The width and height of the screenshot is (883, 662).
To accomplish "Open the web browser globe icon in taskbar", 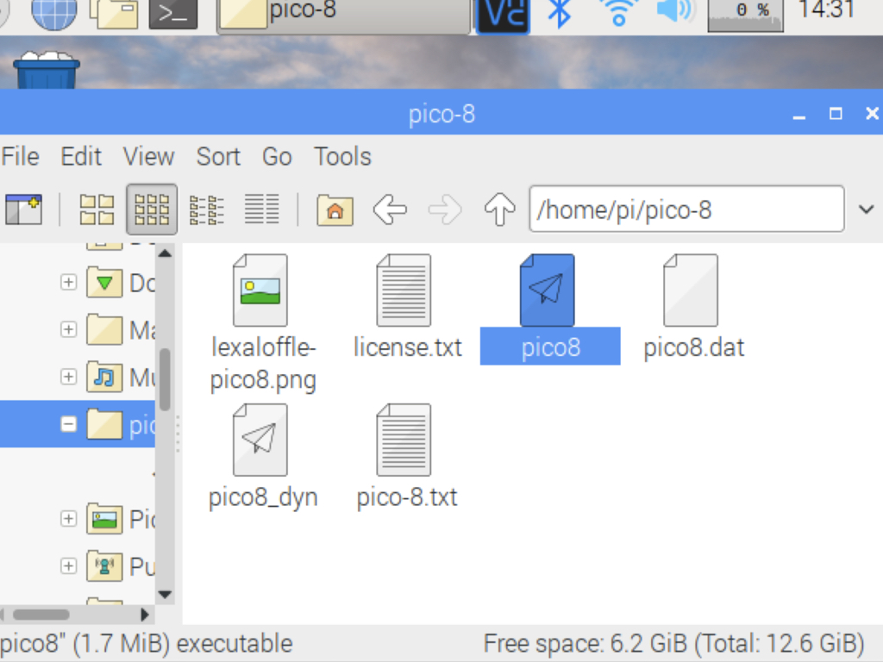I will pyautogui.click(x=53, y=14).
